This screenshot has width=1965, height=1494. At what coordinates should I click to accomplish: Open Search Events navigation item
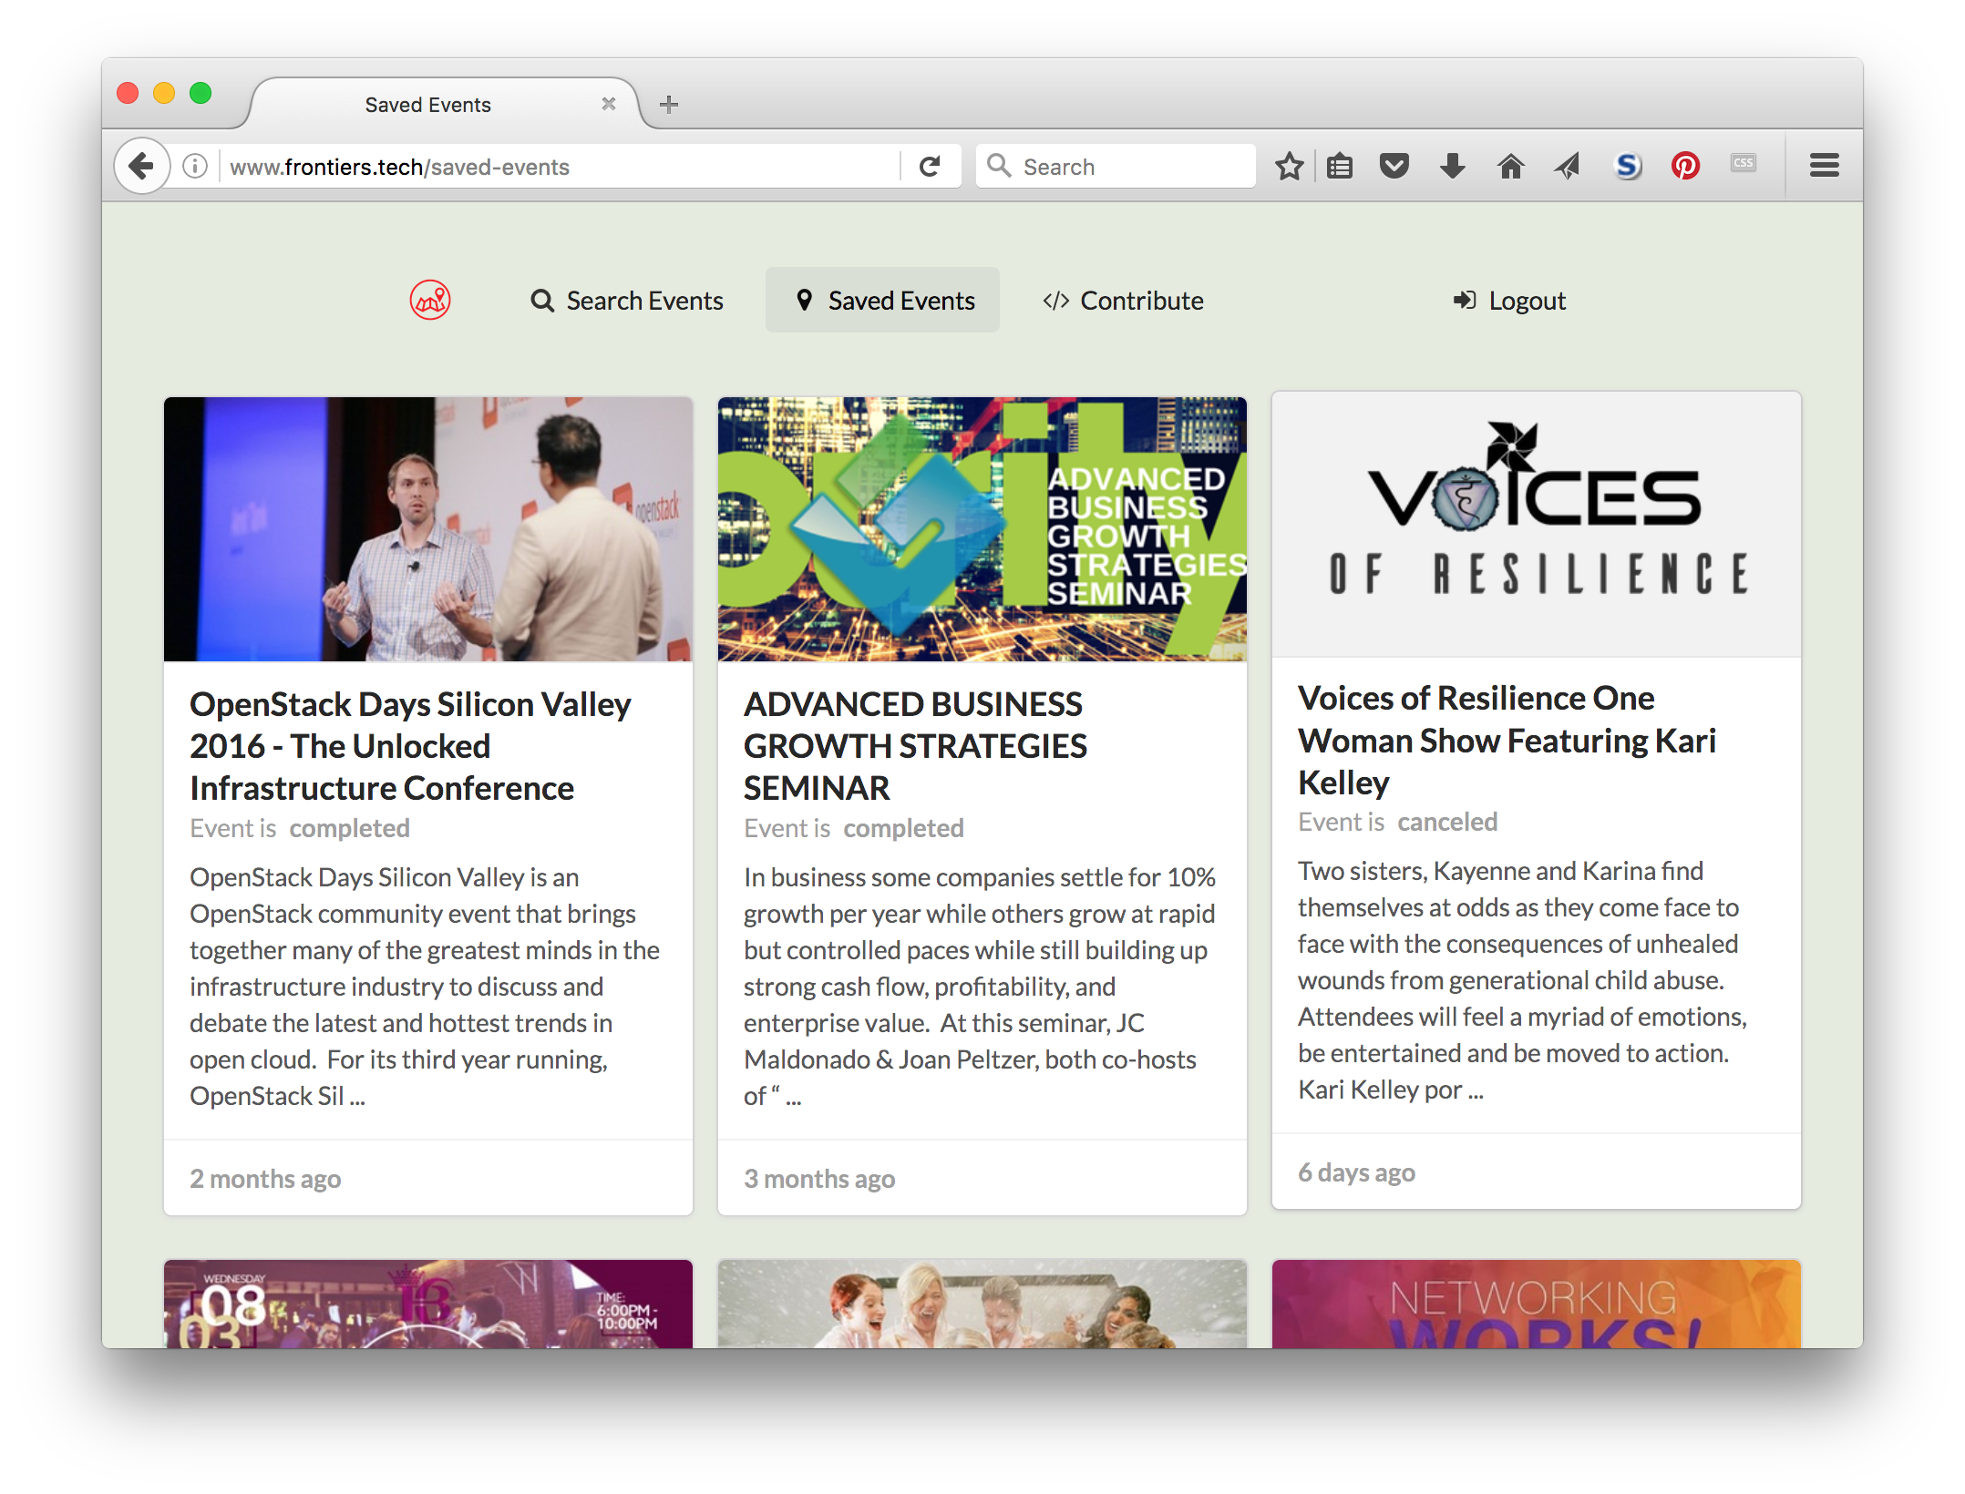point(627,301)
